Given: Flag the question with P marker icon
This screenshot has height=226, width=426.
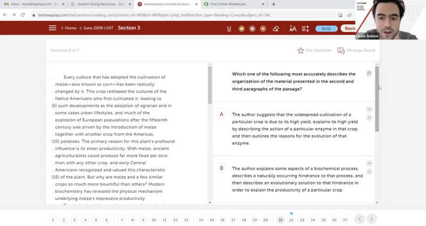Looking at the screenshot, I should pos(368,74).
